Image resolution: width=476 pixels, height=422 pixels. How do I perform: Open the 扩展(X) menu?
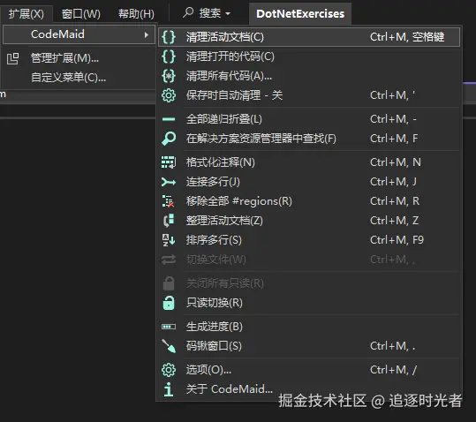click(26, 13)
